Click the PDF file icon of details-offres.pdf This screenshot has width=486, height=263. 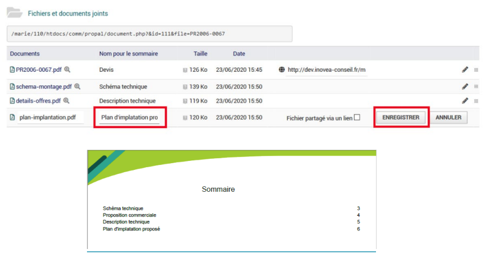(12, 101)
